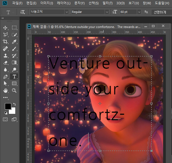Reset default foreground and background colors
The width and height of the screenshot is (172, 163).
click(6, 113)
